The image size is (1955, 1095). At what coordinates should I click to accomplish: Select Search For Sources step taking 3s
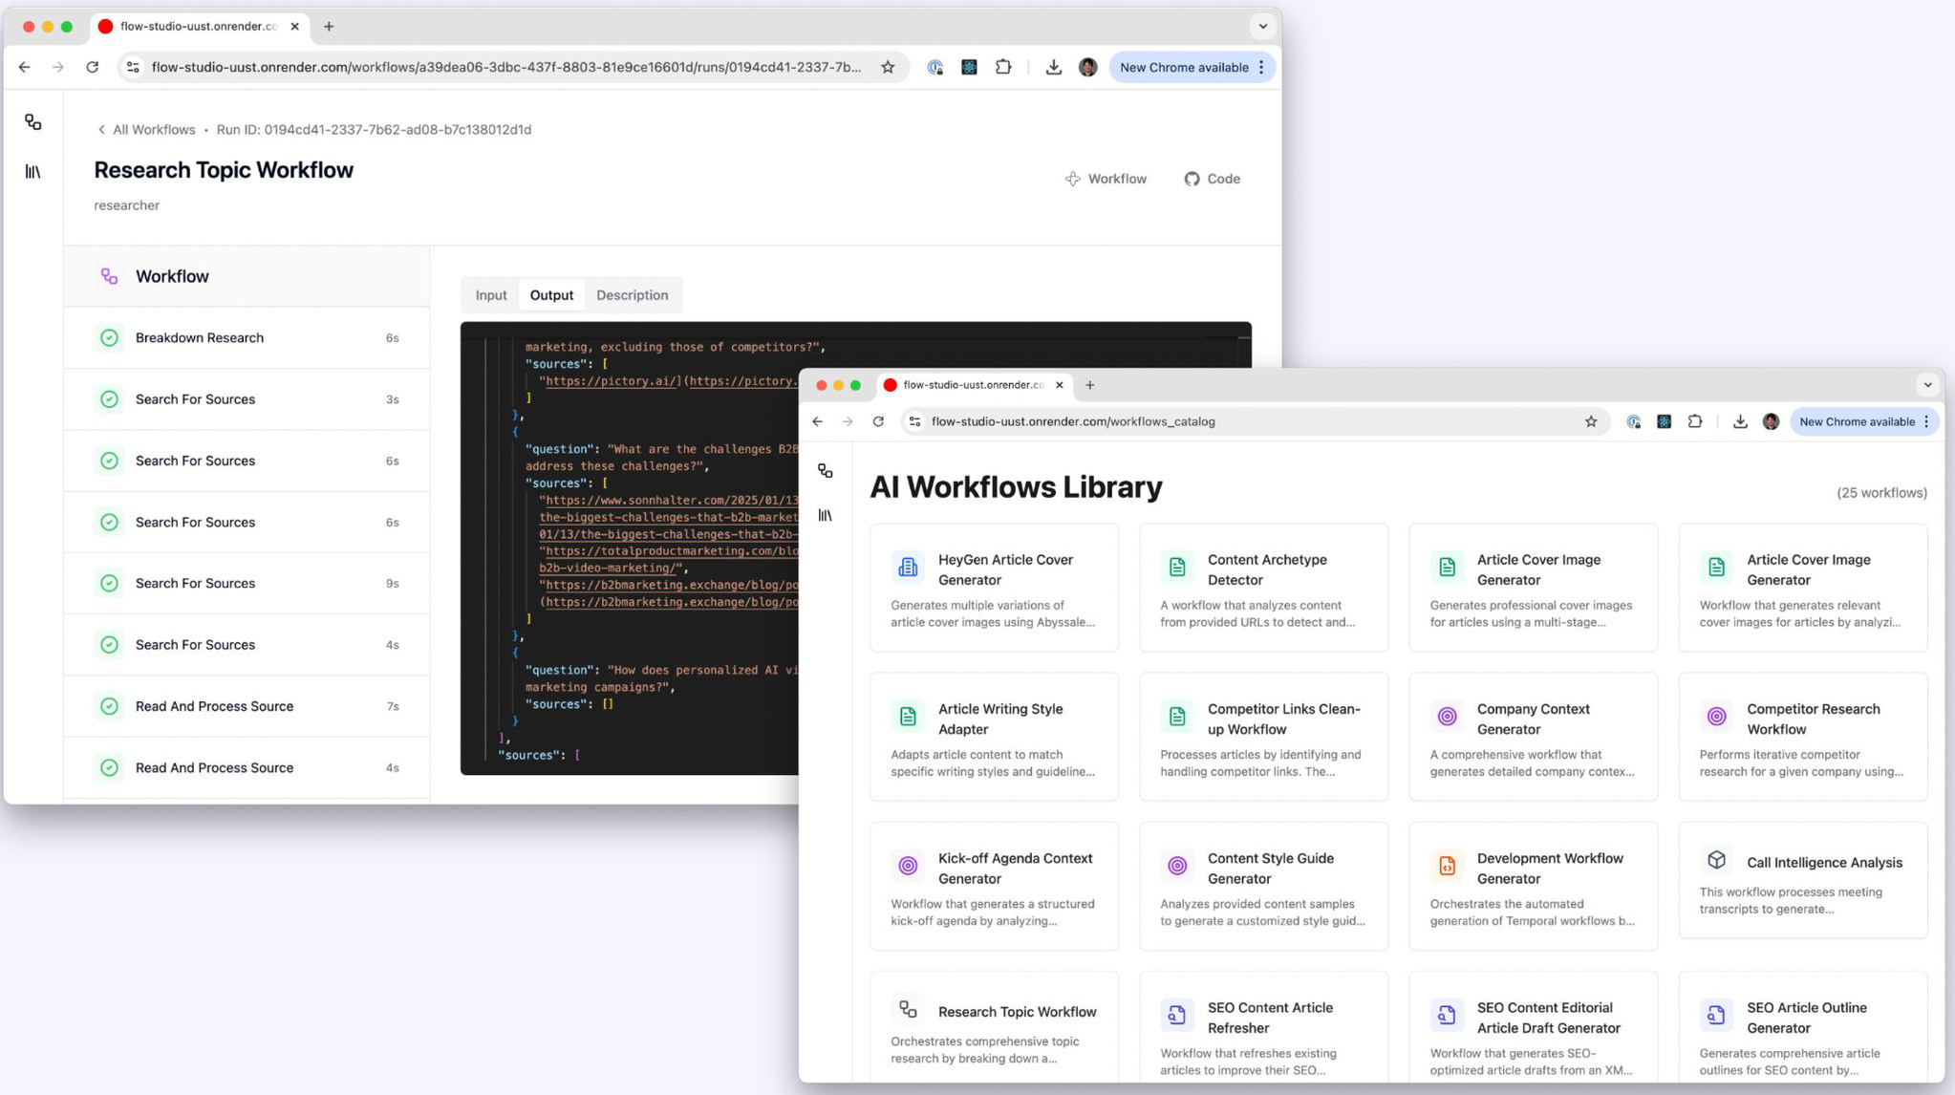pos(247,399)
